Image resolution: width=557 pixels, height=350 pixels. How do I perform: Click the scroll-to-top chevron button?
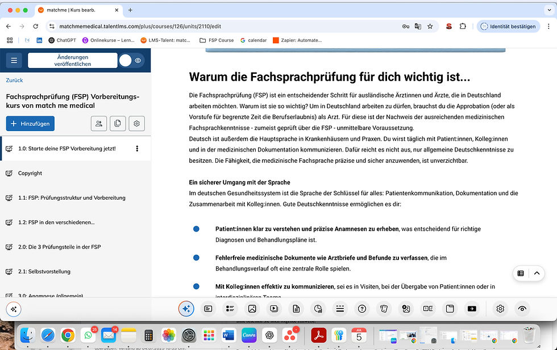[x=537, y=273]
